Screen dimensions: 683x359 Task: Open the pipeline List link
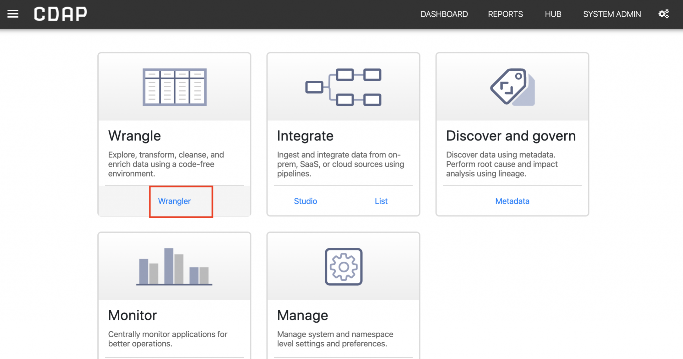click(381, 201)
